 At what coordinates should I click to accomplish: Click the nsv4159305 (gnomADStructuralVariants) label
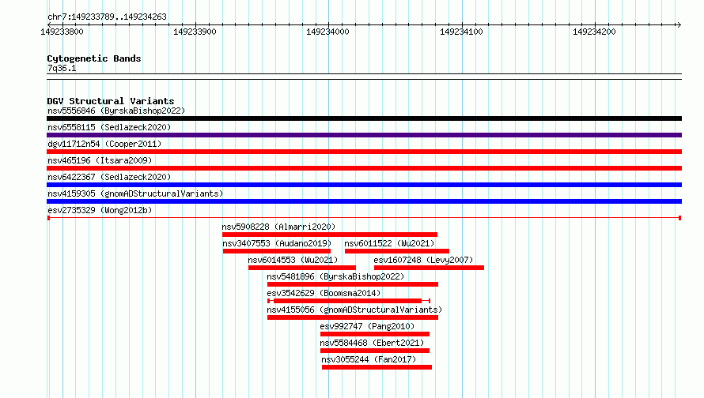[135, 193]
